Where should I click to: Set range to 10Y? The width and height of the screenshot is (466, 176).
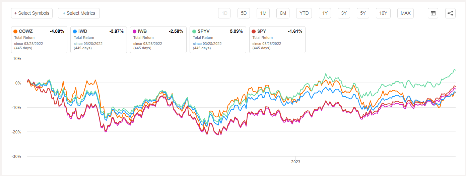(x=383, y=13)
